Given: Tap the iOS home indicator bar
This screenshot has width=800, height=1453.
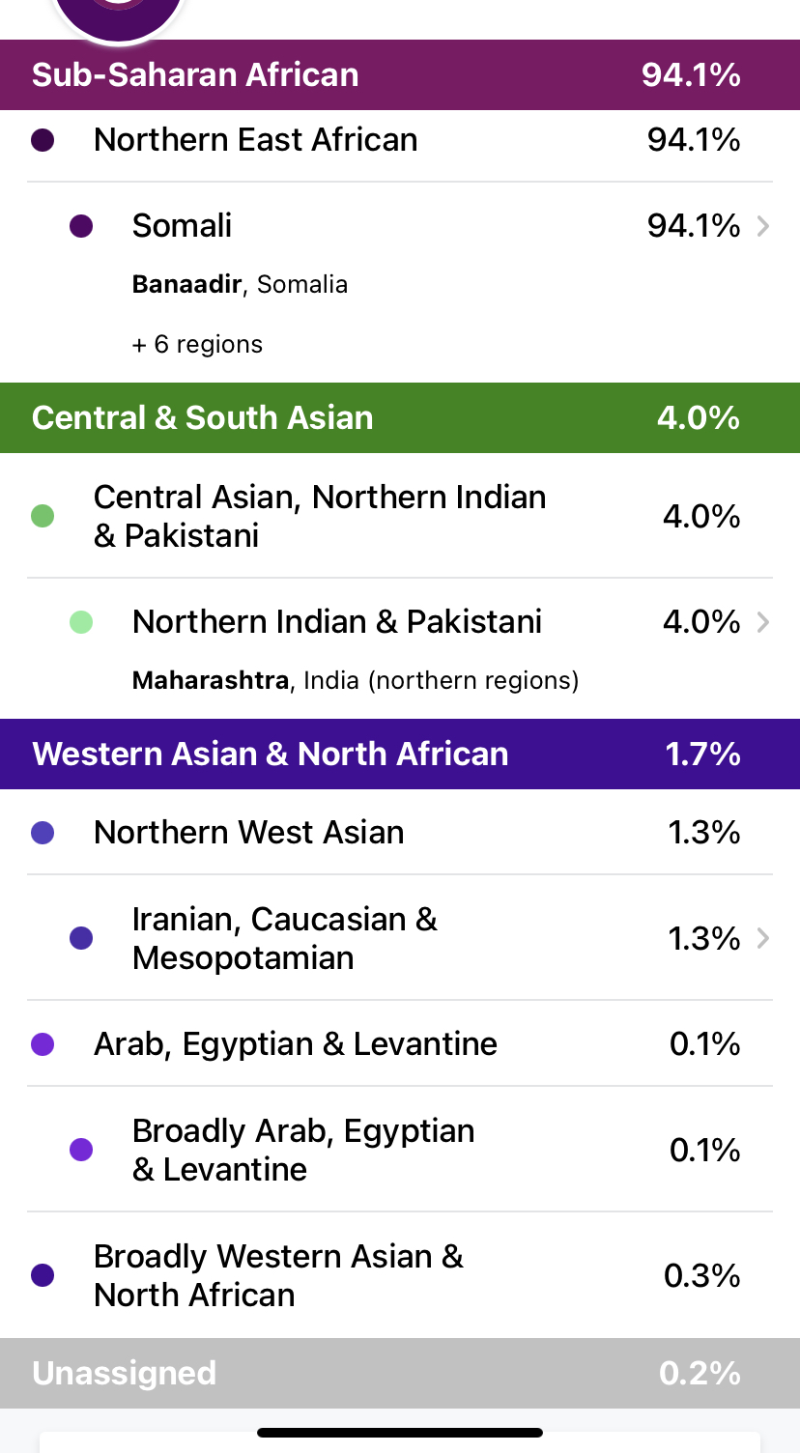Looking at the screenshot, I should pos(400,1433).
